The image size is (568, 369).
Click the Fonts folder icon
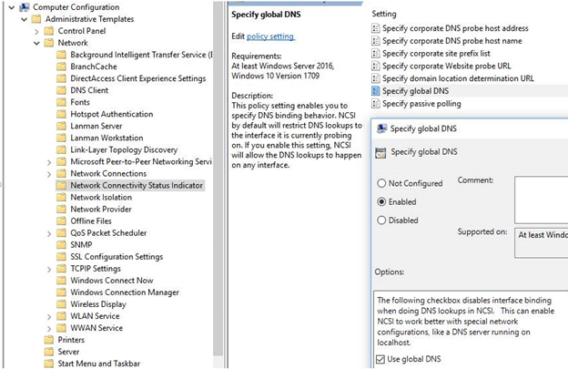point(61,102)
